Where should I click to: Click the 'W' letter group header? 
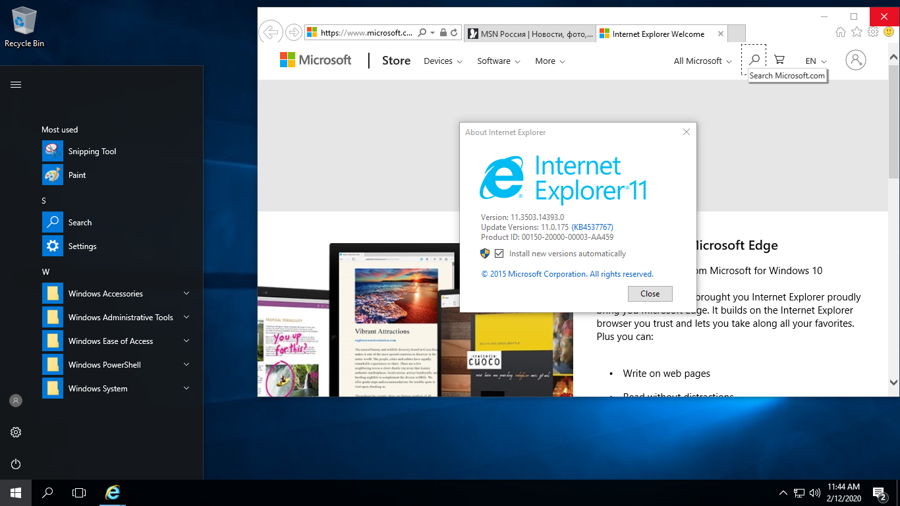tap(45, 272)
